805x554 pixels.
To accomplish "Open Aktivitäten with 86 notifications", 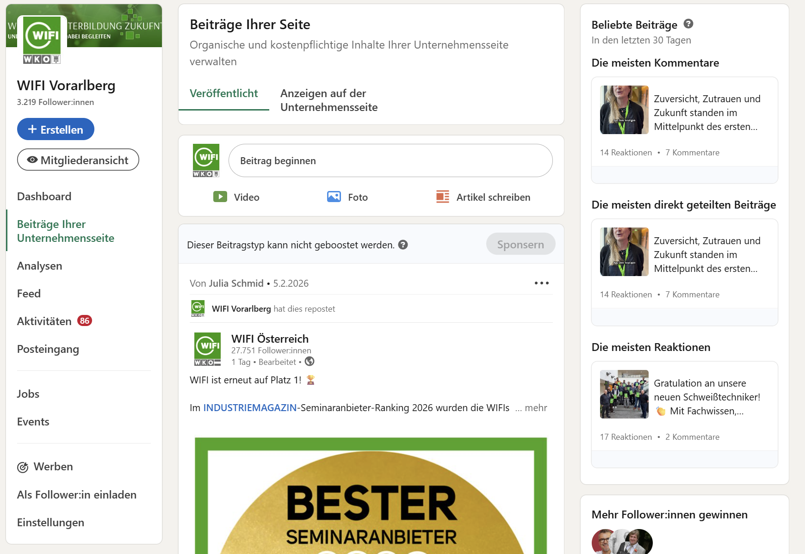I will tap(44, 321).
